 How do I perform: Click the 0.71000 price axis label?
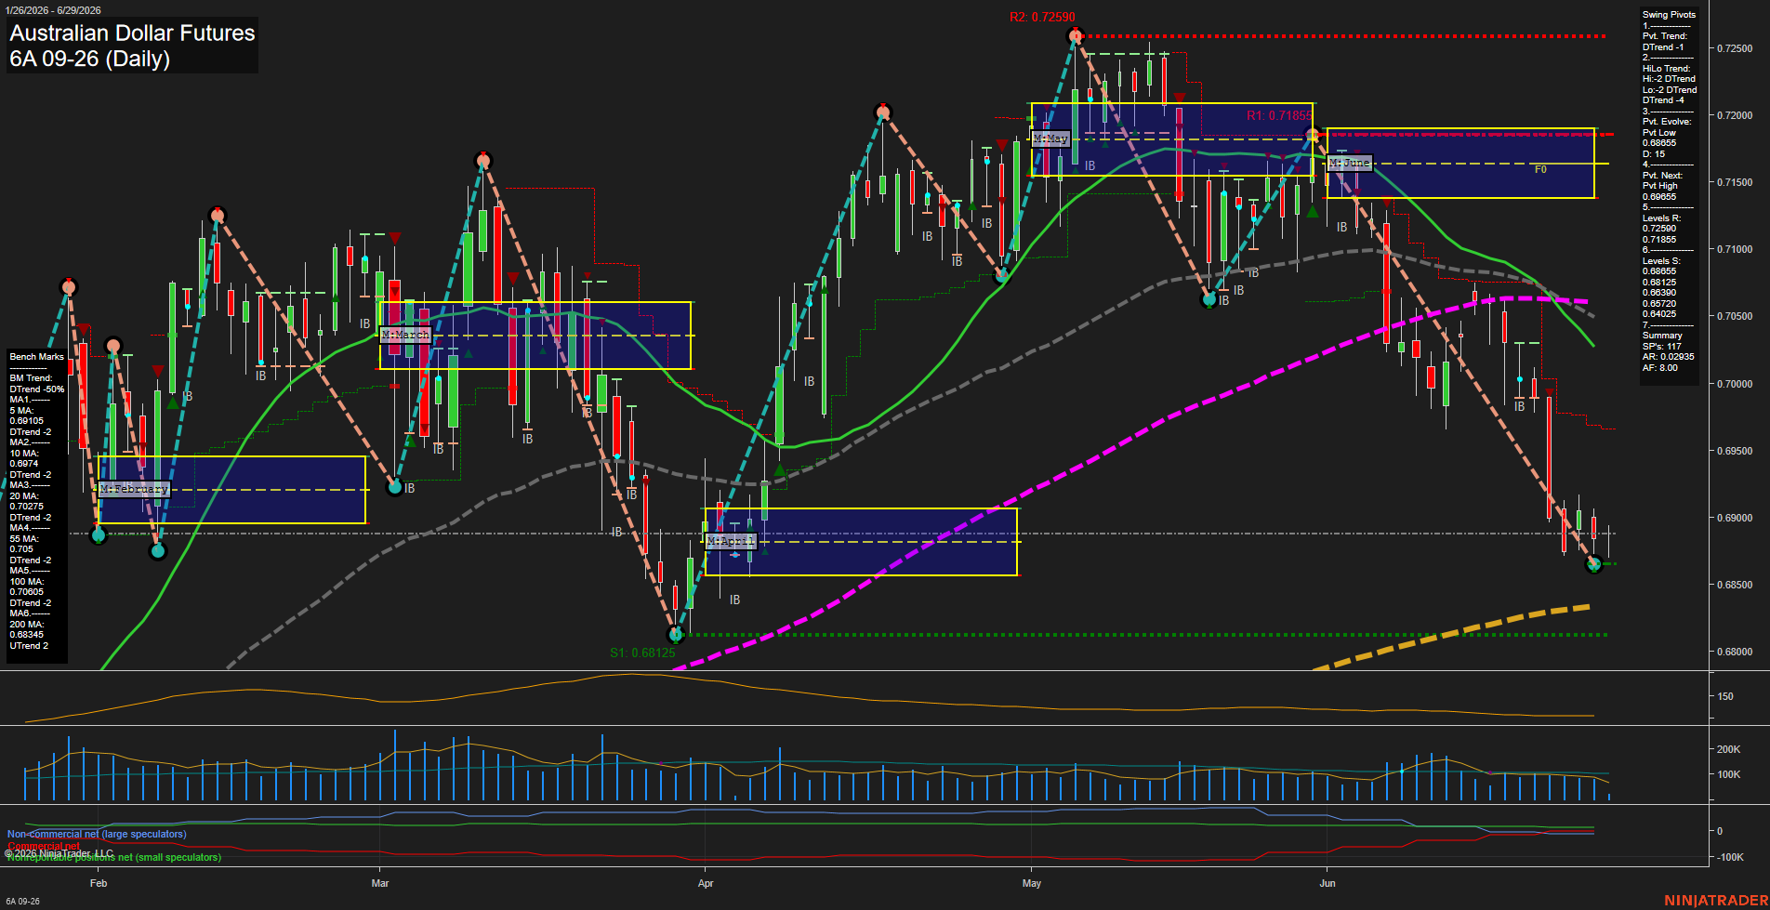pyautogui.click(x=1735, y=249)
